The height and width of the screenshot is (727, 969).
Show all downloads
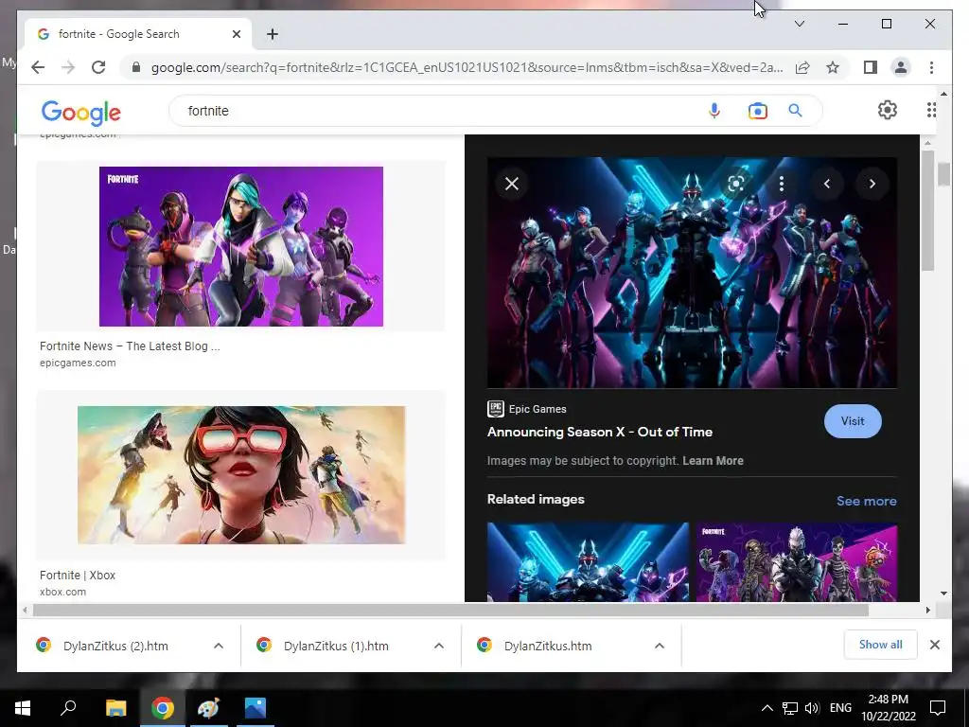pyautogui.click(x=881, y=645)
